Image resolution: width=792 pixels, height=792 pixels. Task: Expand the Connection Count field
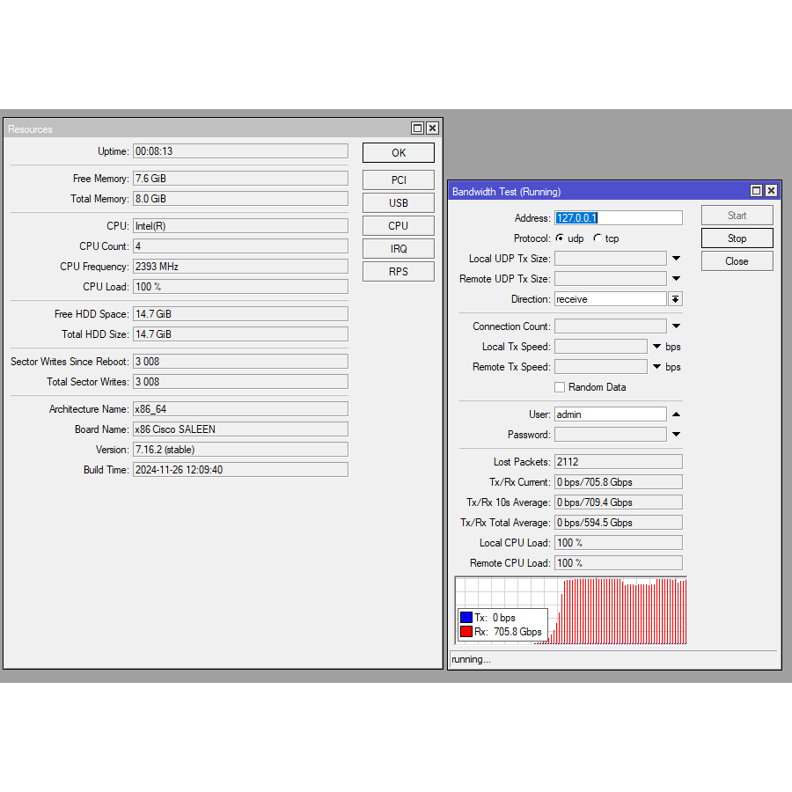tap(676, 326)
